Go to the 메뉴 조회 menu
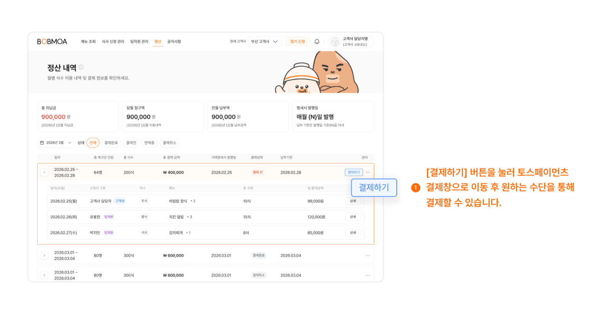 click(x=88, y=41)
